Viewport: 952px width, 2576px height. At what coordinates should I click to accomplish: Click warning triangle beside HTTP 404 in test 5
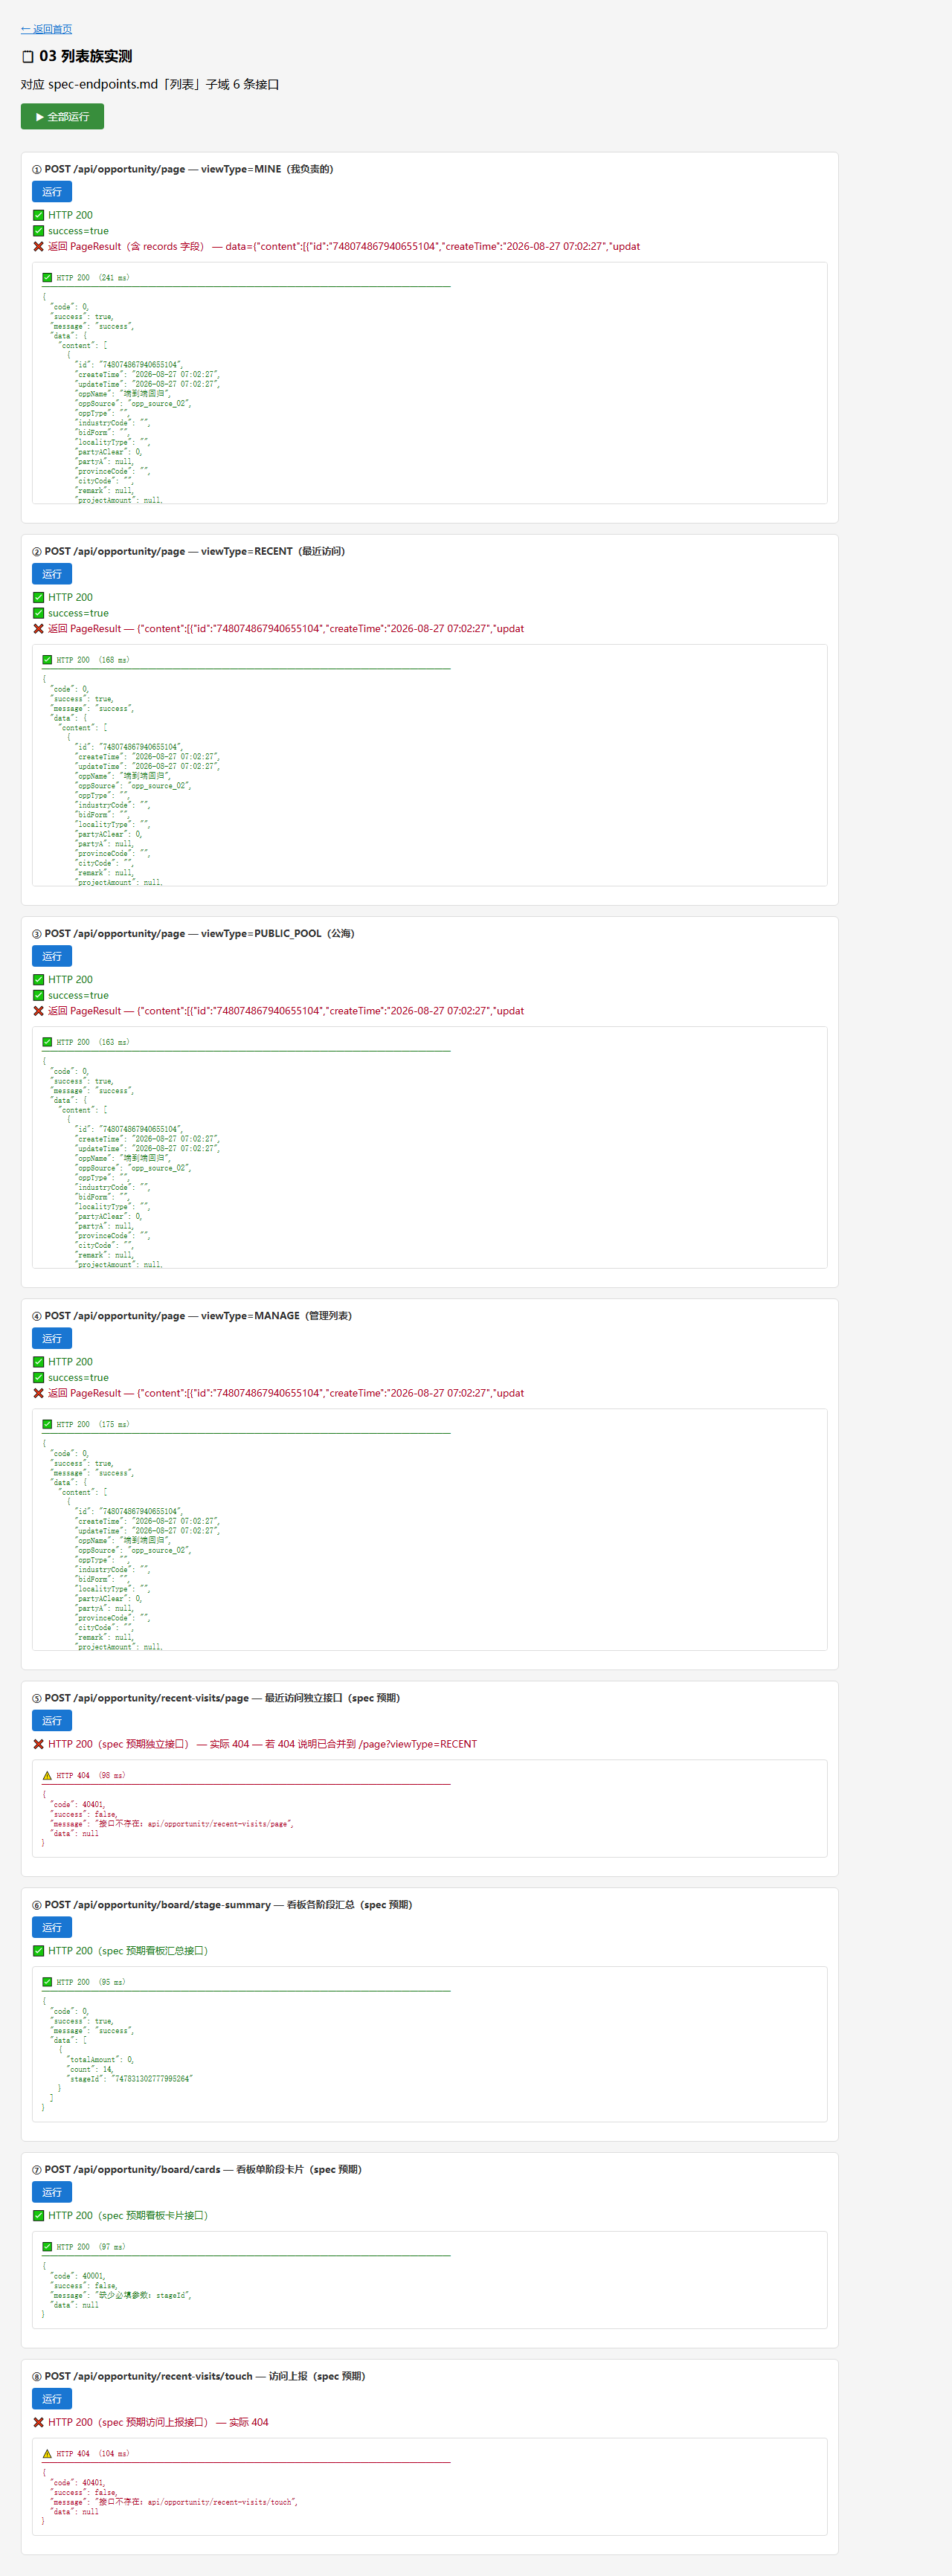pyautogui.click(x=47, y=1775)
